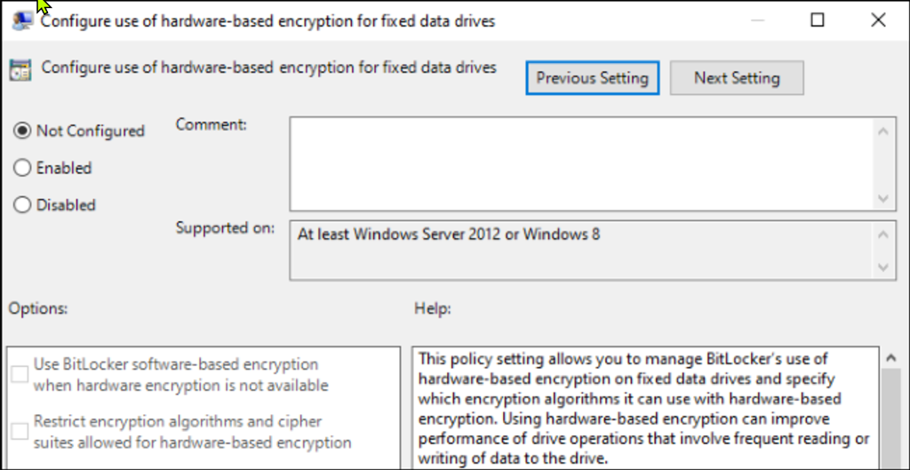
Task: Click the policy setting icon beside the heading
Action: coord(20,69)
